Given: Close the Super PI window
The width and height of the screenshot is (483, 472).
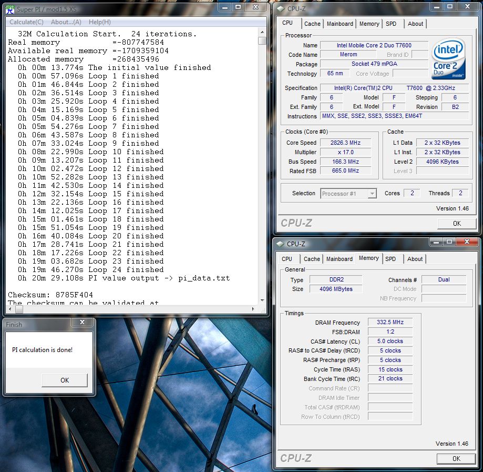Looking at the screenshot, I should pos(255,7).
